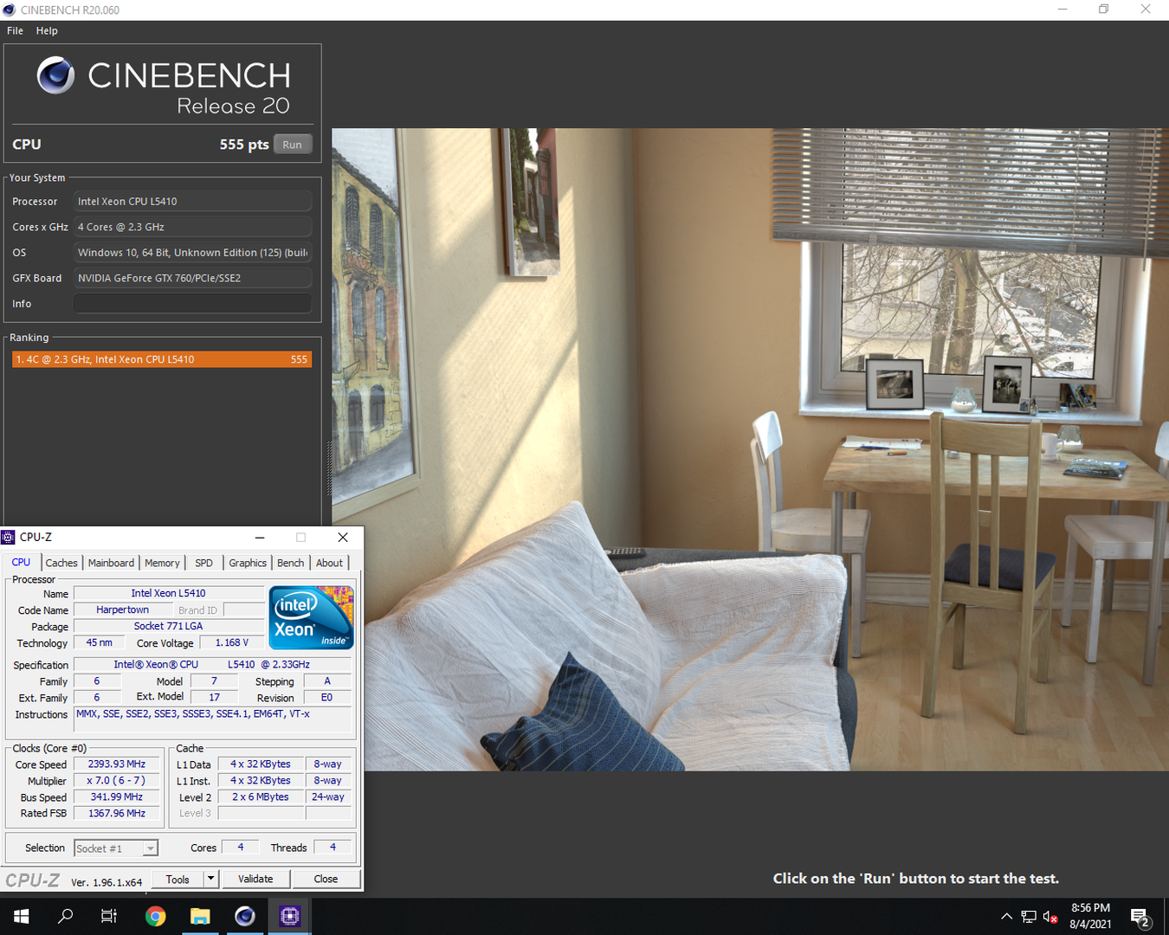Click the Cinebench R20 title bar icon

point(10,10)
